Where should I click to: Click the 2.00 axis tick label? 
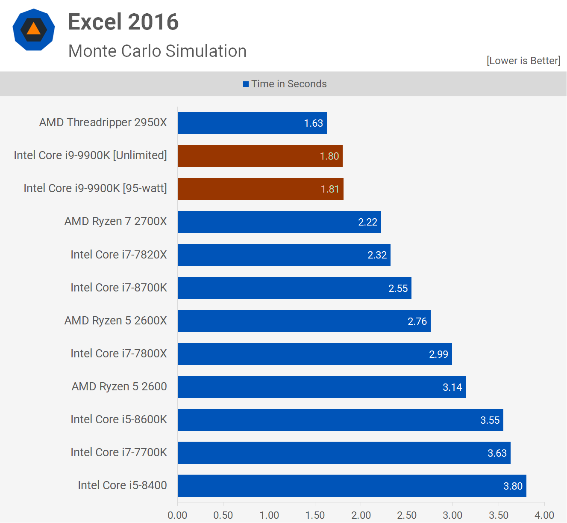(x=361, y=515)
